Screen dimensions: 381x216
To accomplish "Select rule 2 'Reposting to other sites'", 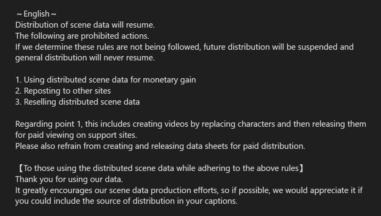I will [x=63, y=91].
